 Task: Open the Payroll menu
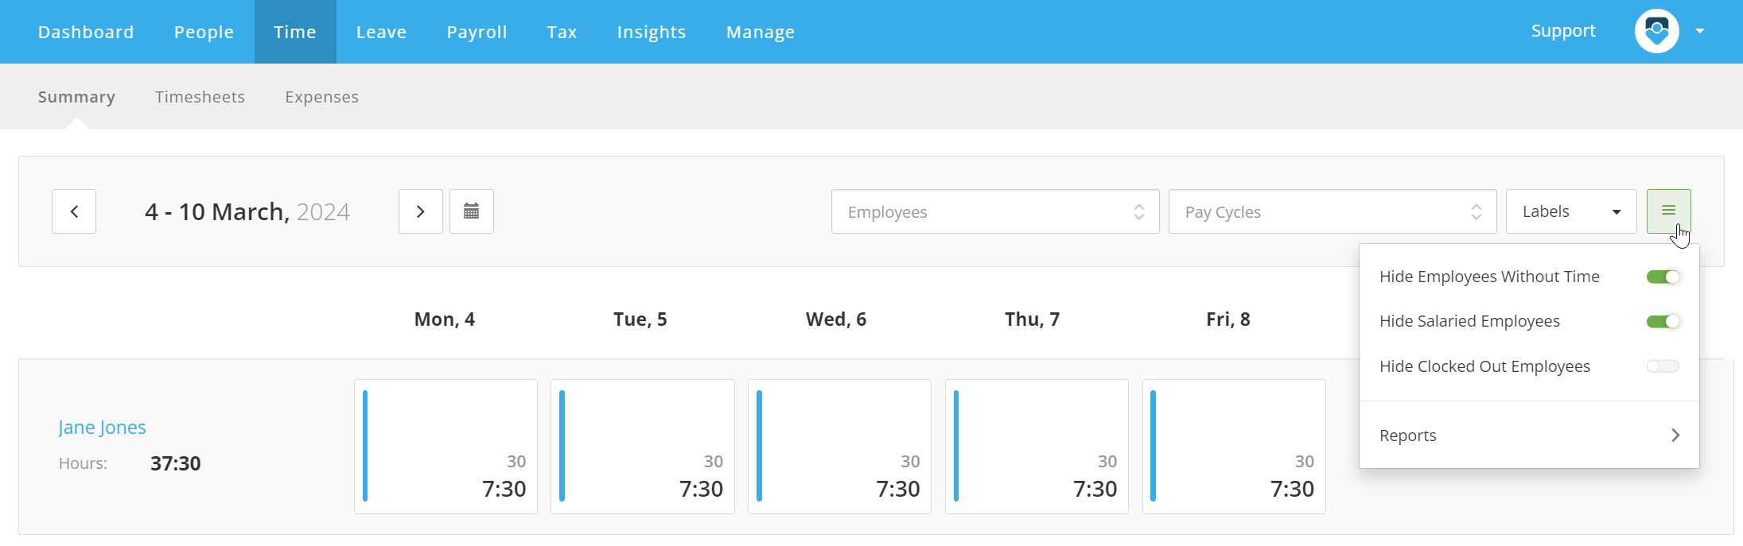click(477, 32)
